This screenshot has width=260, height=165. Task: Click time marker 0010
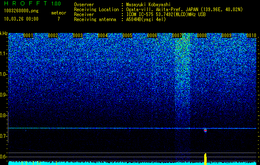coord(251,35)
